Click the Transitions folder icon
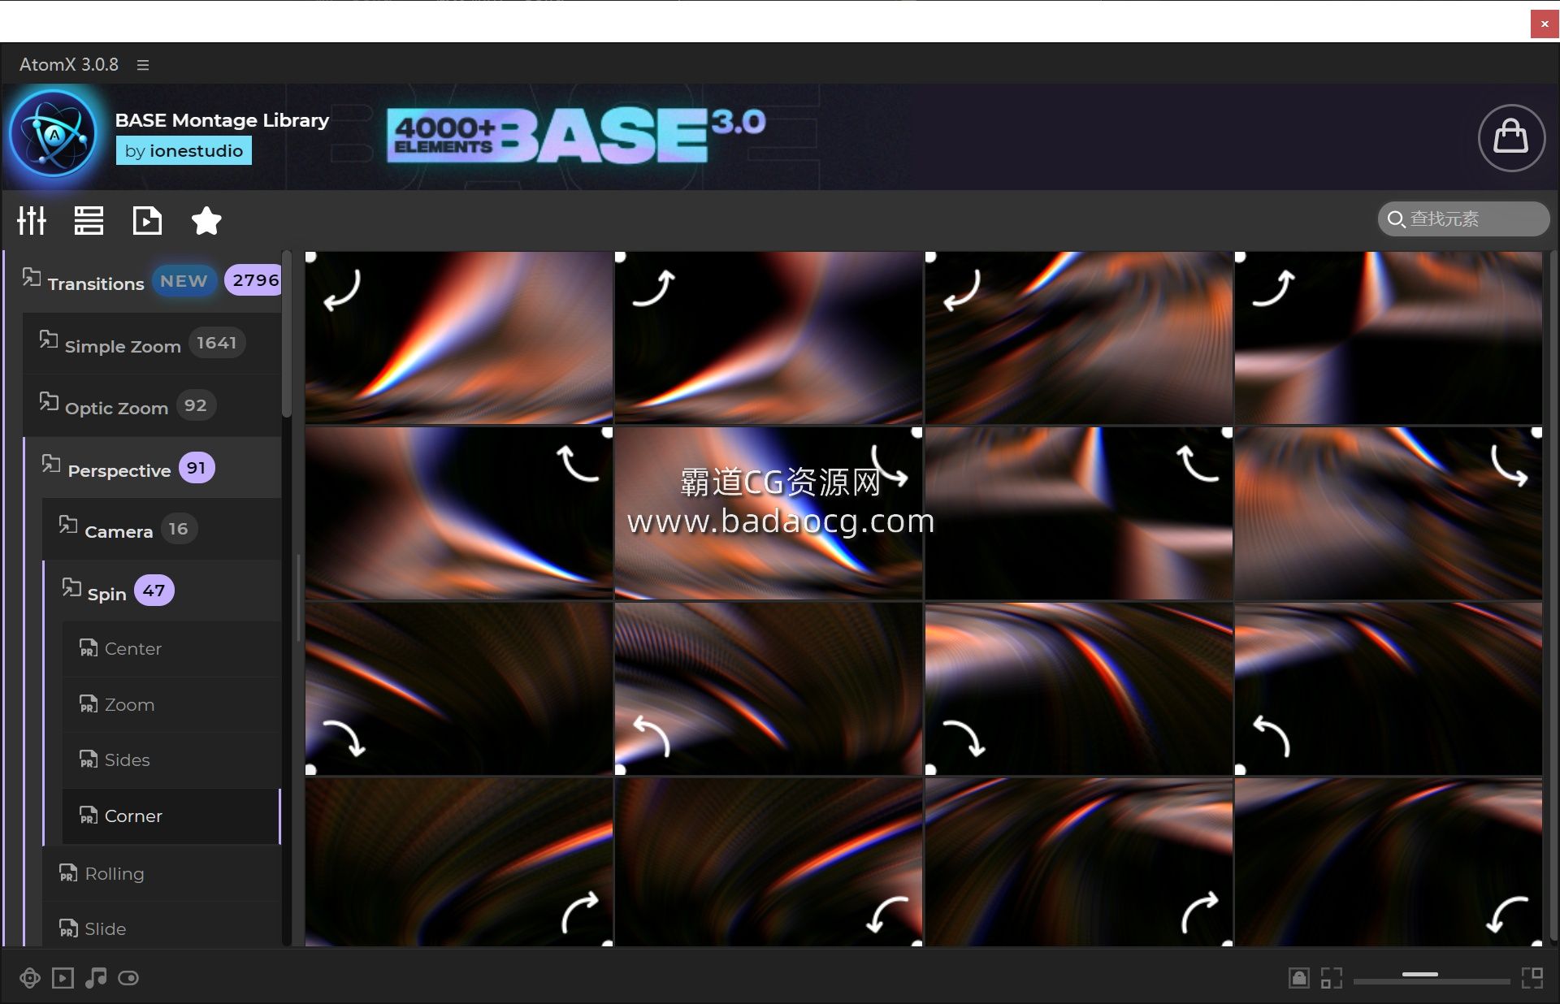Screen dimensions: 1560x1004 32,277
